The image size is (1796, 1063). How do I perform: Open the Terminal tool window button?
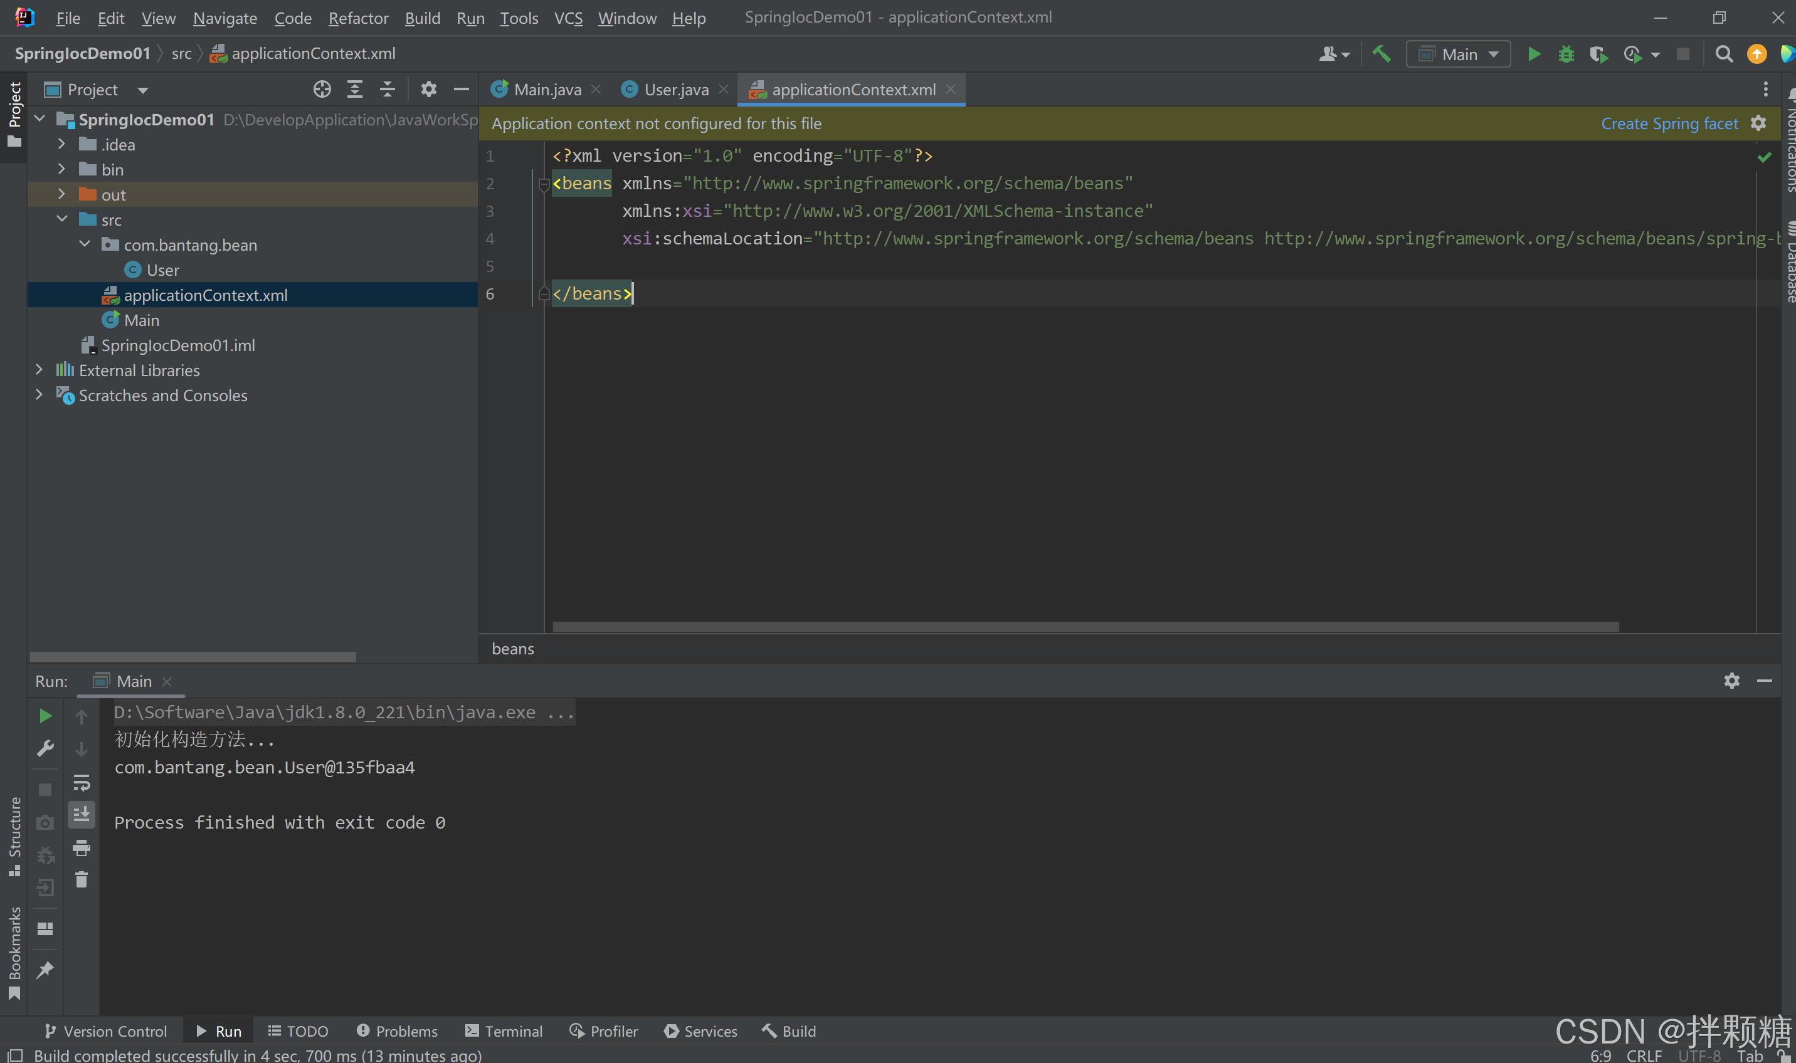(504, 1032)
